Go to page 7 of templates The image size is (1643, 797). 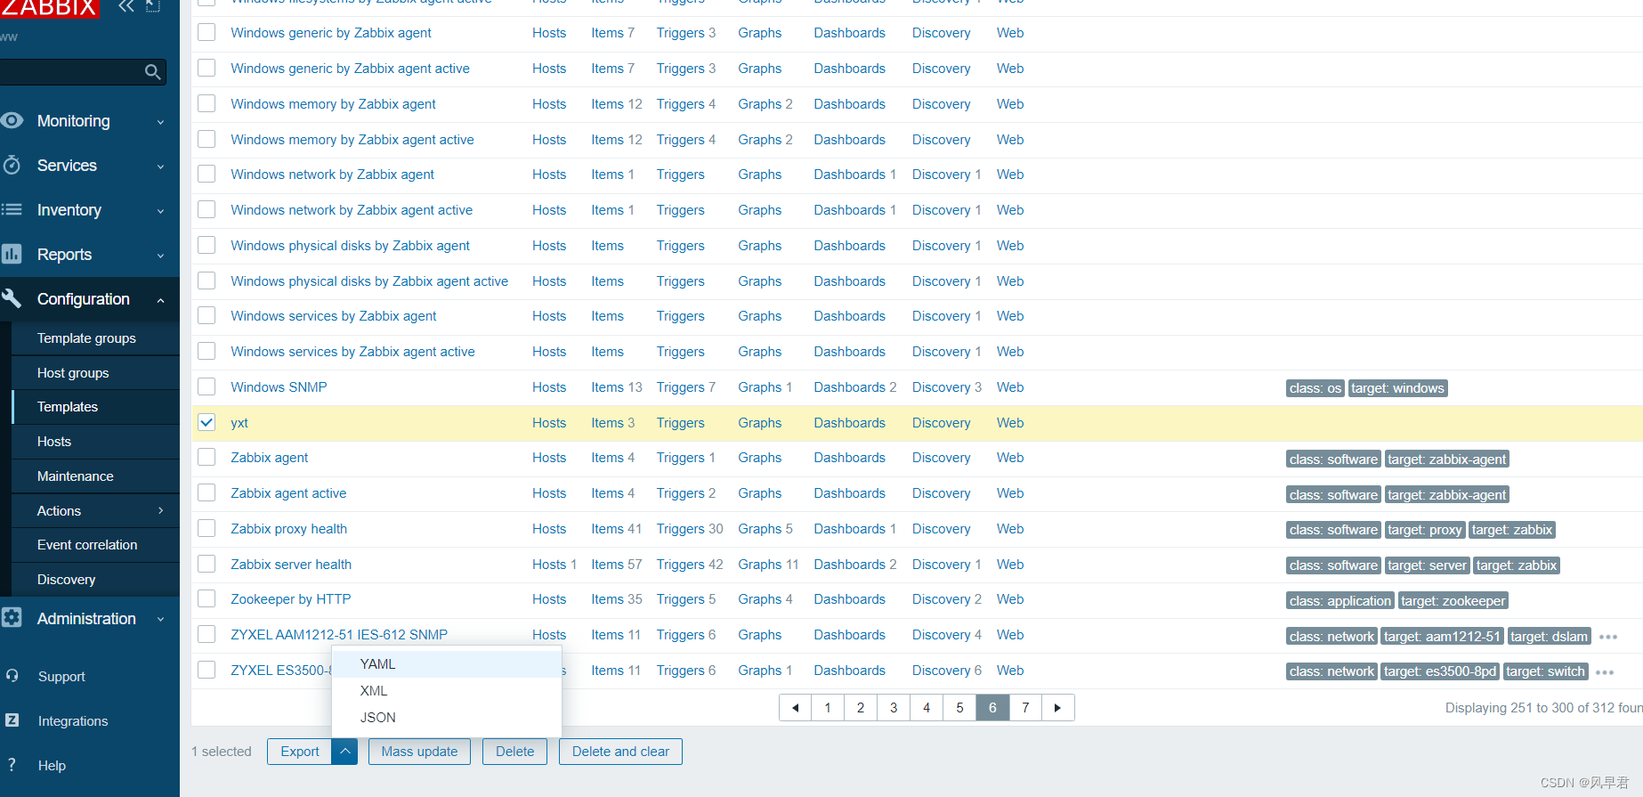click(x=1025, y=708)
